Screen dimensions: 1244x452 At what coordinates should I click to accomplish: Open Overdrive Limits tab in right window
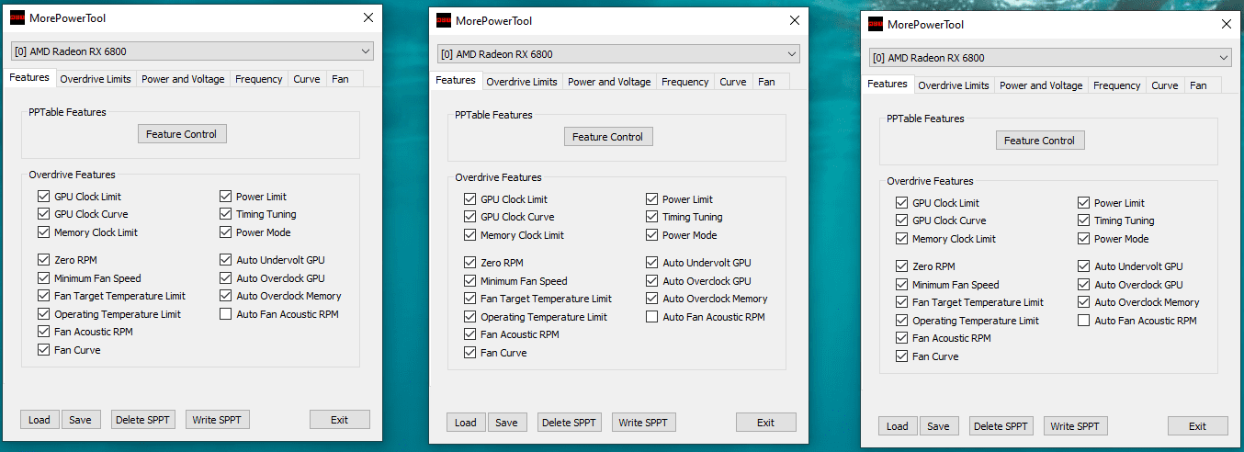(x=954, y=85)
